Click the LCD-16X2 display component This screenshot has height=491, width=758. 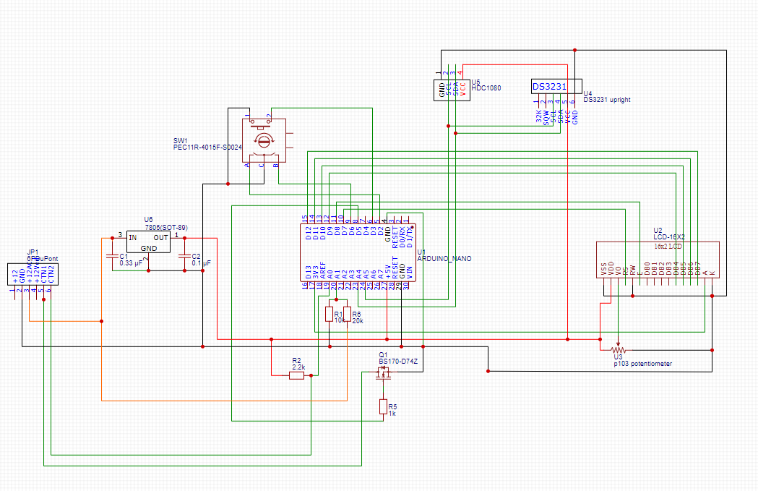[657, 259]
